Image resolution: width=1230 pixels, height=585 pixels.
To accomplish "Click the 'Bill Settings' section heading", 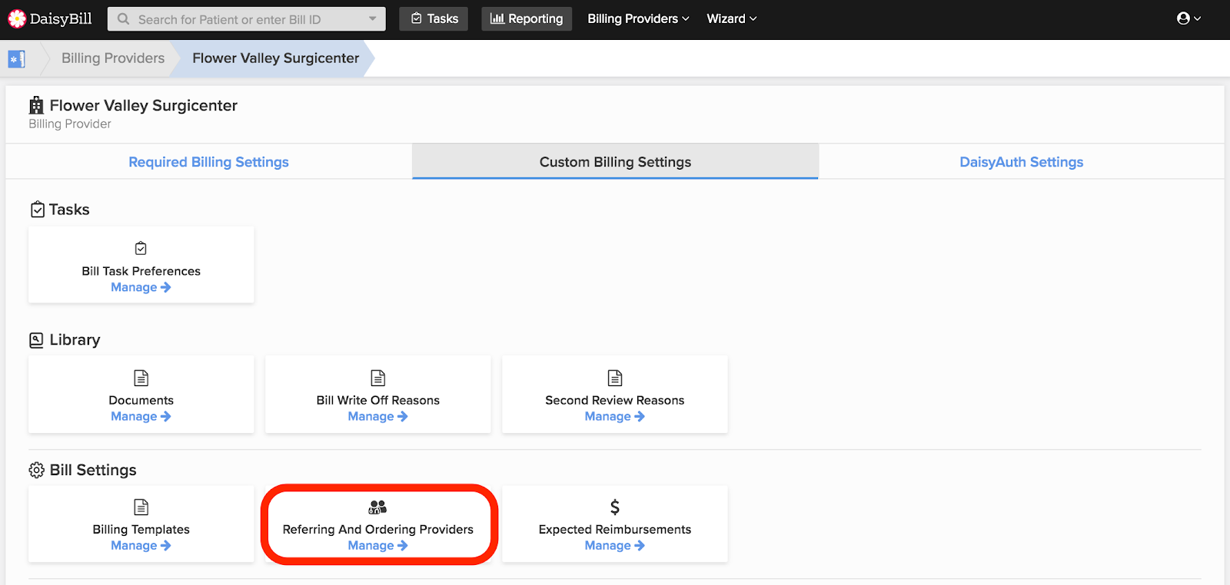I will (93, 470).
